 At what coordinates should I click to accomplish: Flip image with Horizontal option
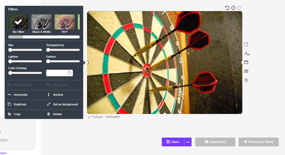coord(20,95)
